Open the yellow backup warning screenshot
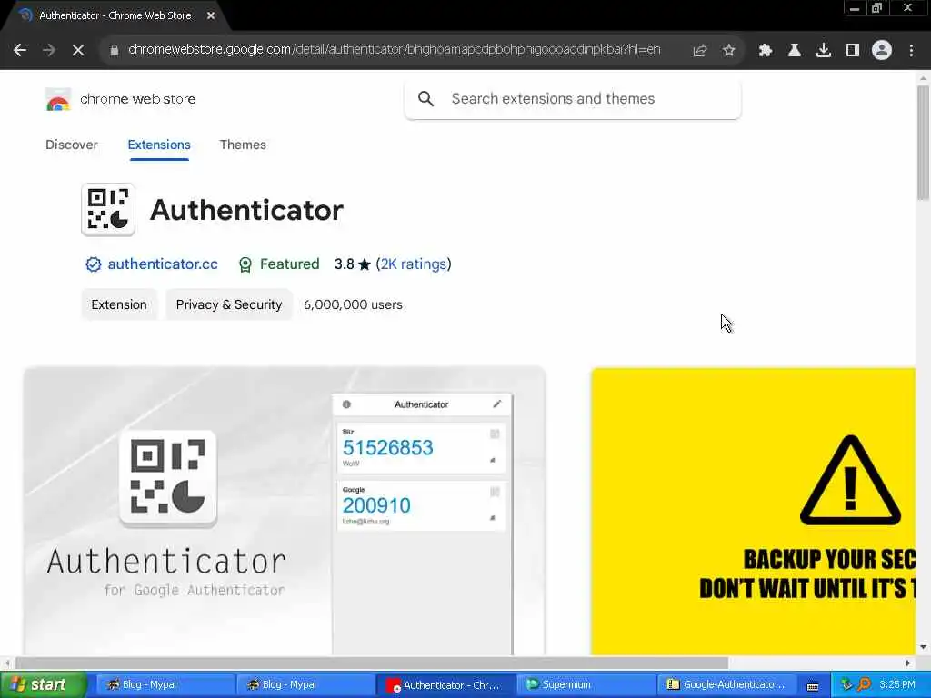This screenshot has height=698, width=931. point(753,511)
